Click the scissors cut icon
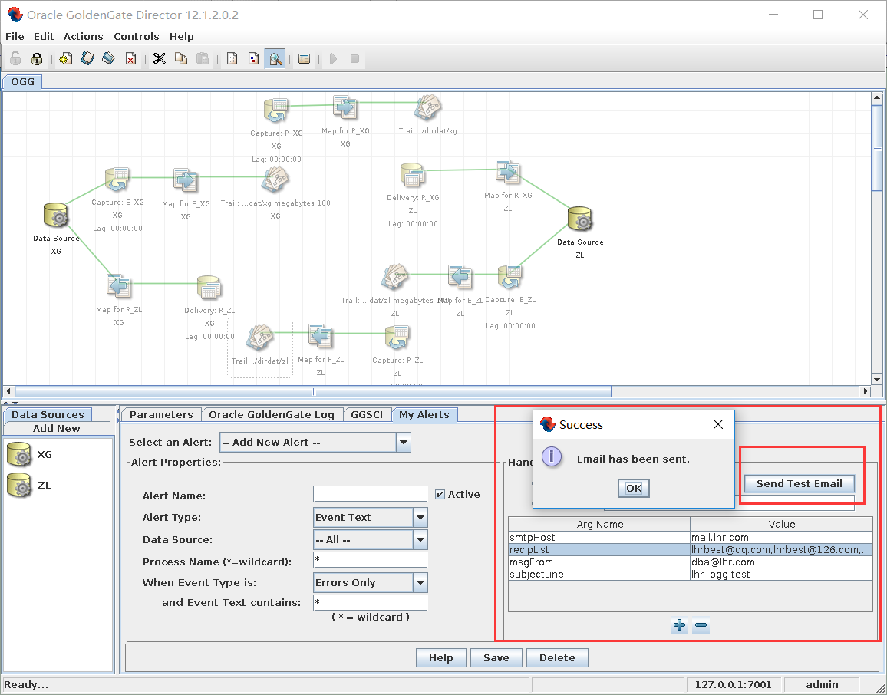This screenshot has width=887, height=695. pos(160,59)
